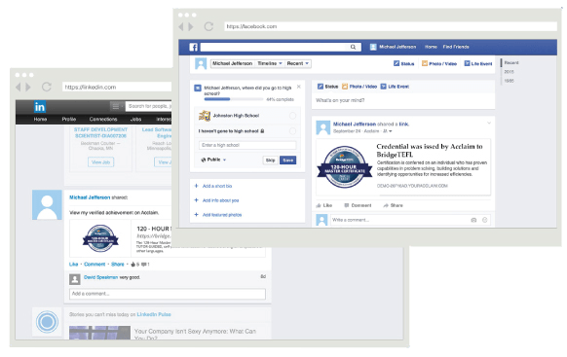Go back in the Facebook browser window
Image resolution: width=567 pixels, height=357 pixels.
click(x=181, y=26)
